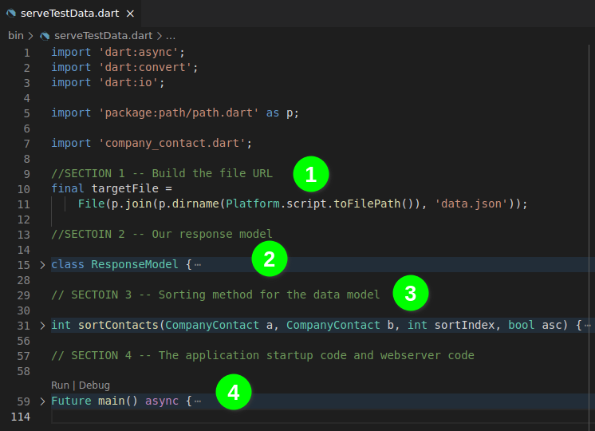The height and width of the screenshot is (431, 595).
Task: Close the serveTestData.dart tab
Action: 130,14
